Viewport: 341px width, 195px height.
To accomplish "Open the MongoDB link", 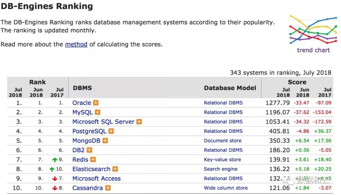I will pyautogui.click(x=86, y=141).
